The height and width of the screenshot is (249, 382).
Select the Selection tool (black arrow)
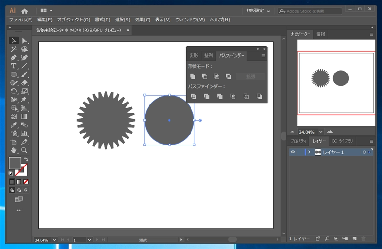pyautogui.click(x=14, y=41)
